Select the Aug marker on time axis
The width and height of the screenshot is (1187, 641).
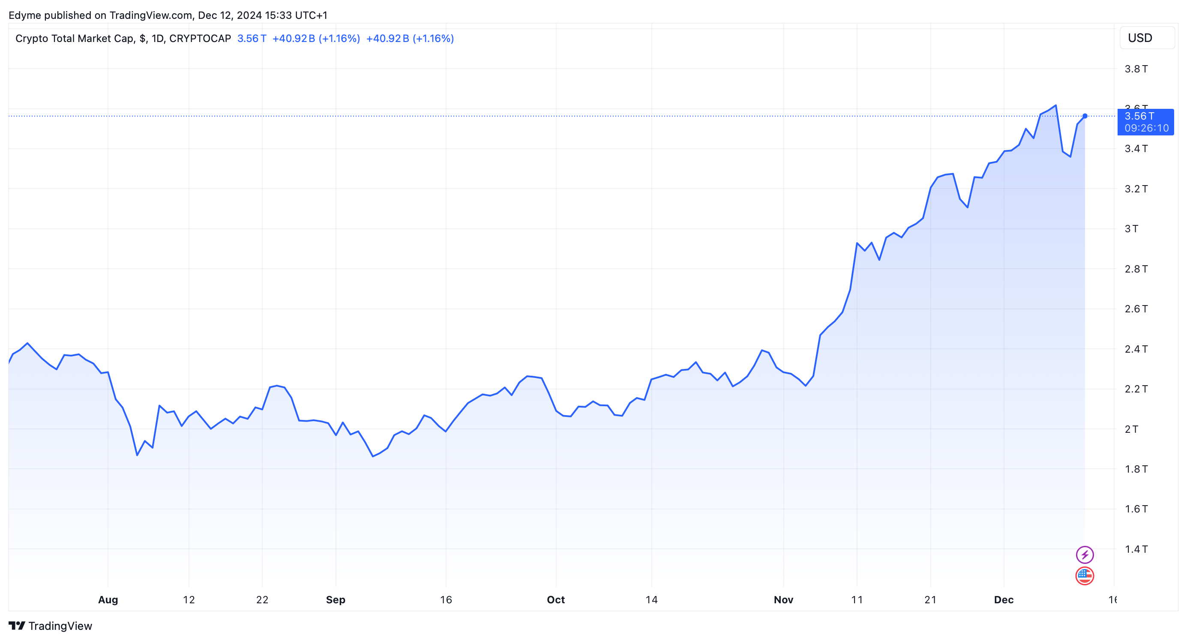pyautogui.click(x=108, y=599)
